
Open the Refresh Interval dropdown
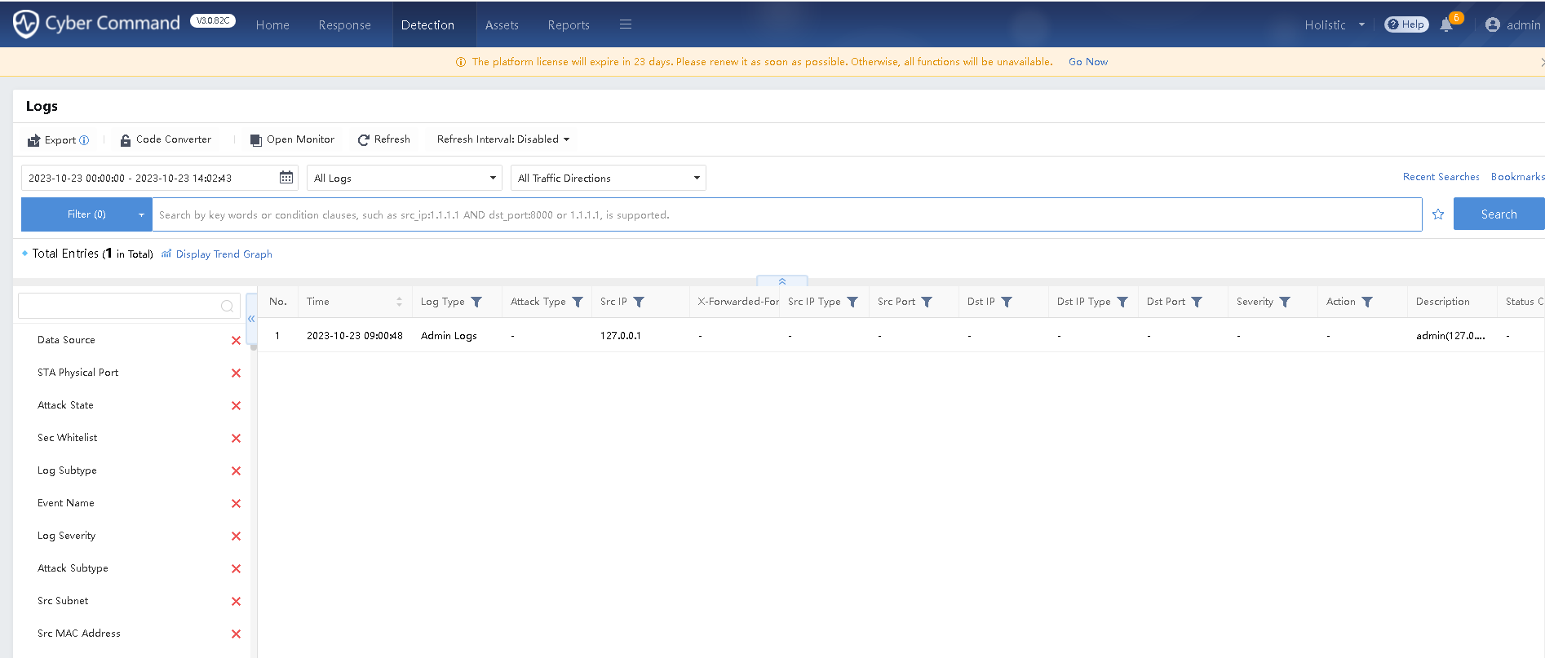503,139
